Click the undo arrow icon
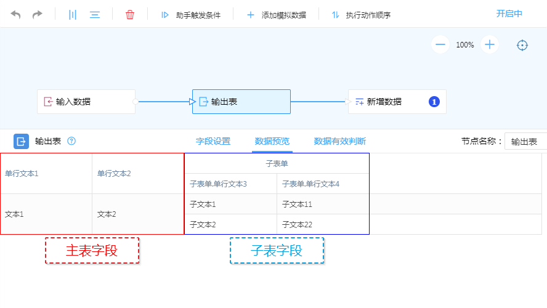The width and height of the screenshot is (547, 308). [16, 14]
